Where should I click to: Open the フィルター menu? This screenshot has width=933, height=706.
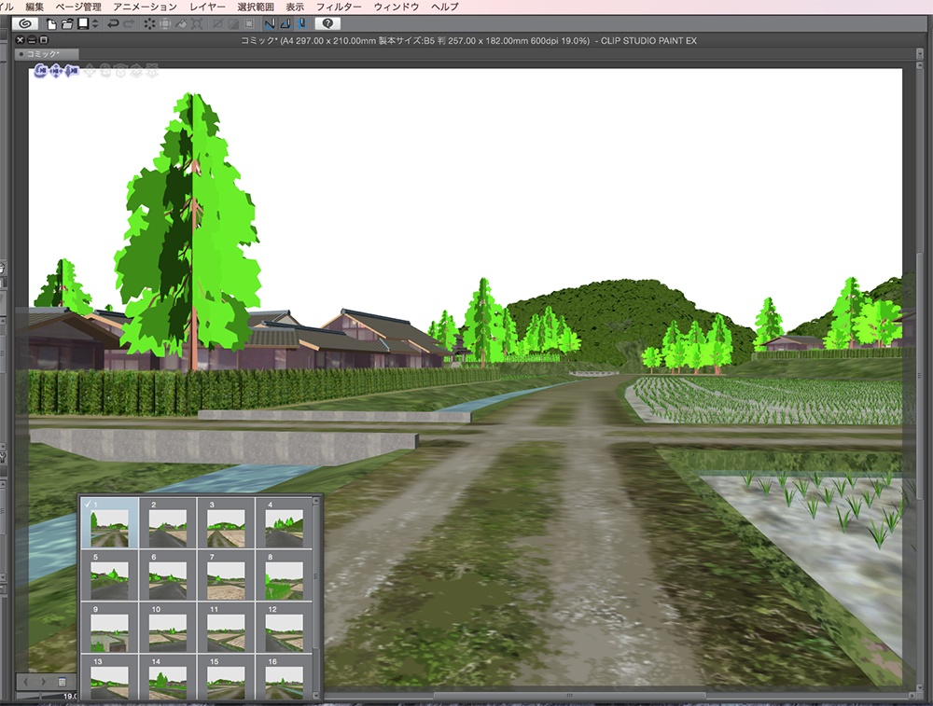(341, 6)
